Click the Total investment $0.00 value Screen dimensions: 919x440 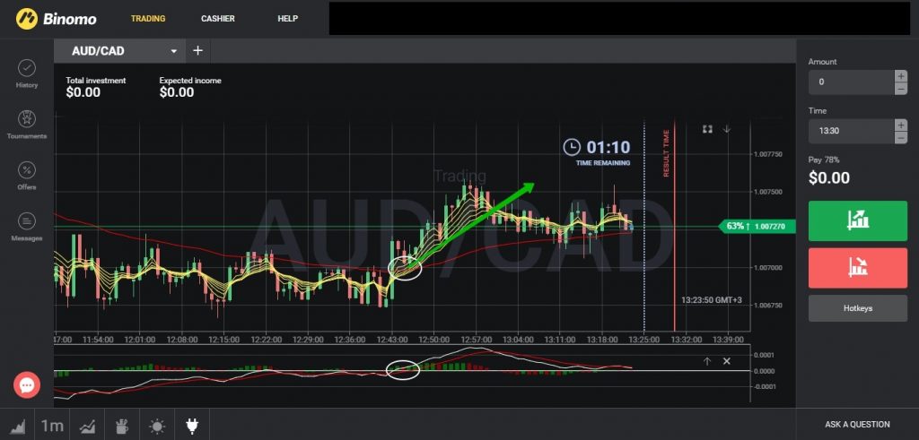83,92
